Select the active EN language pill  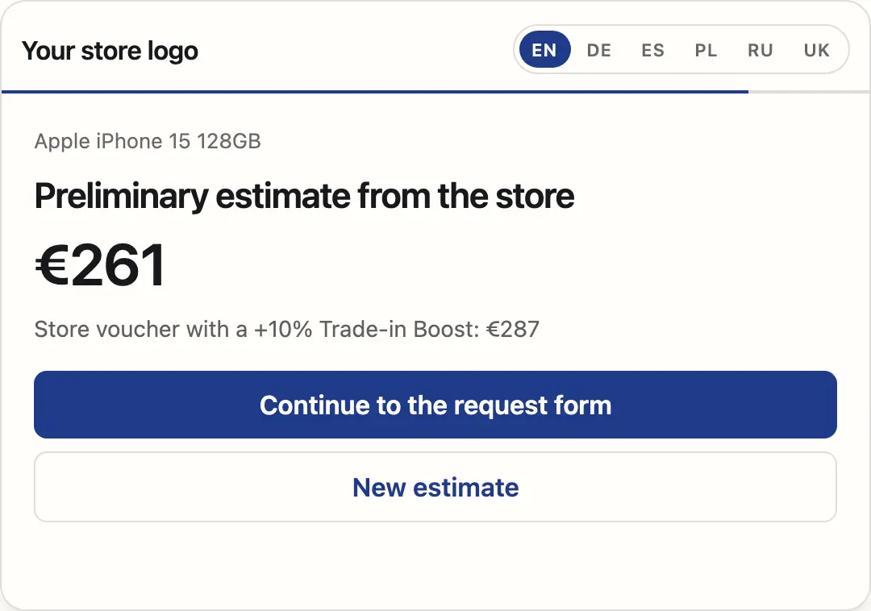tap(544, 50)
